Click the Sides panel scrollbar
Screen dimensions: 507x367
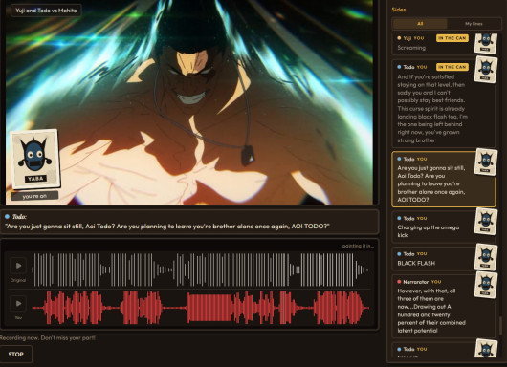(500, 326)
